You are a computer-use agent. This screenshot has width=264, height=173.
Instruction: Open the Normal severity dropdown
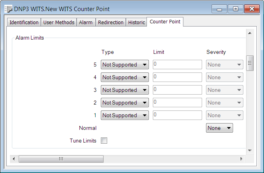(219, 128)
